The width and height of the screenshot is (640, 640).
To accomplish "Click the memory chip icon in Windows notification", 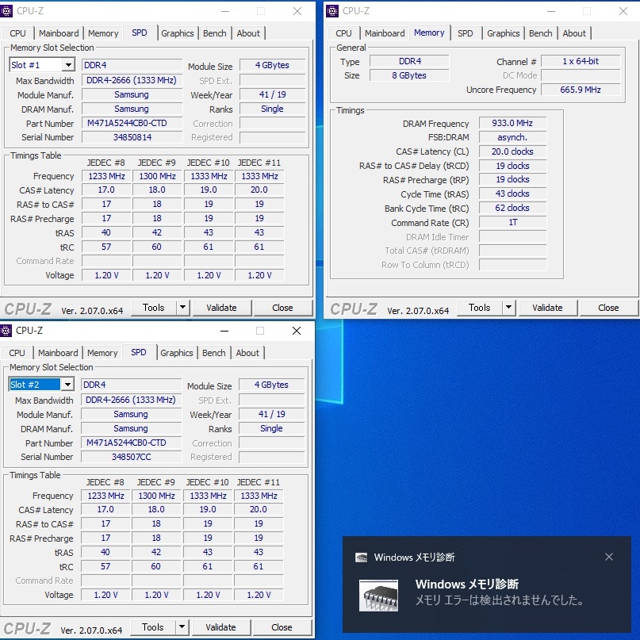I will 378,596.
